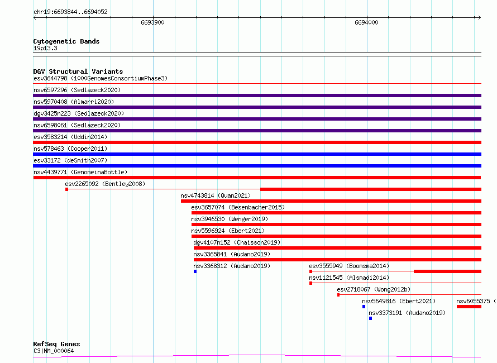The height and width of the screenshot is (363, 497).
Task: Click the blue square marker under nsv5649816
Action: point(364,307)
